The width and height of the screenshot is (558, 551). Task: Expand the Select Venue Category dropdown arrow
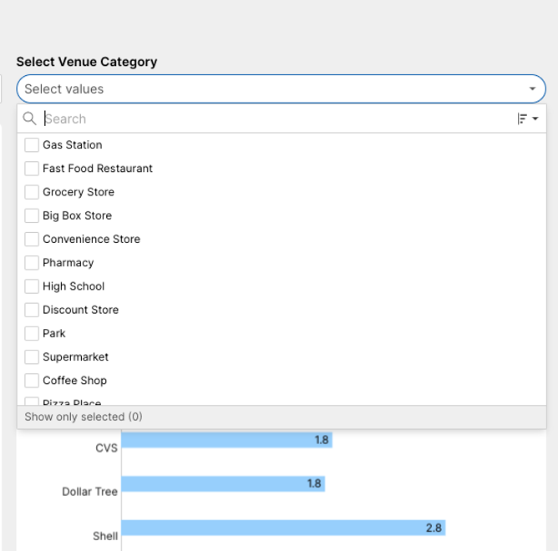click(532, 88)
